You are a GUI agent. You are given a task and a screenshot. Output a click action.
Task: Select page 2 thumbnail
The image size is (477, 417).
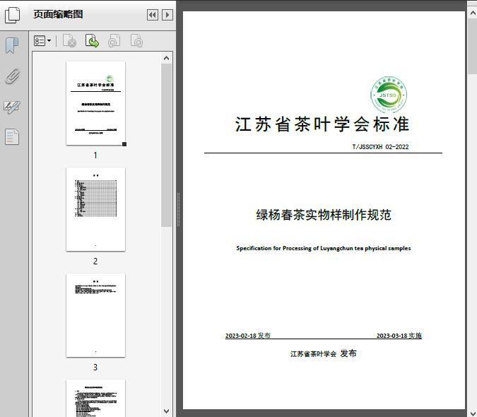pos(95,209)
